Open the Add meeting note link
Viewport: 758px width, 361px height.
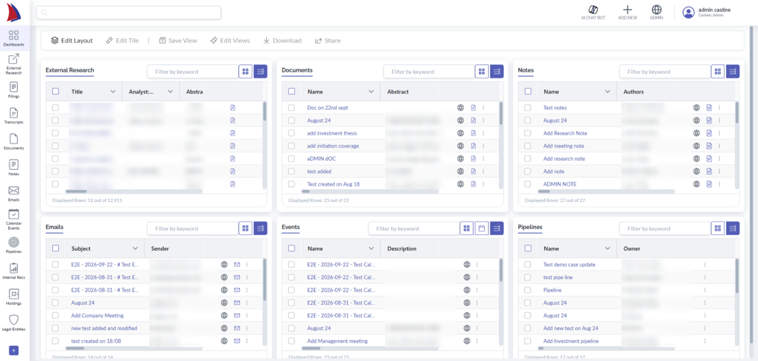pos(564,146)
